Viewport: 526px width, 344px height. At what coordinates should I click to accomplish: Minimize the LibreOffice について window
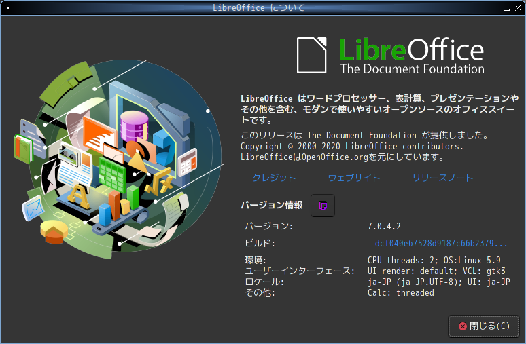click(x=506, y=8)
